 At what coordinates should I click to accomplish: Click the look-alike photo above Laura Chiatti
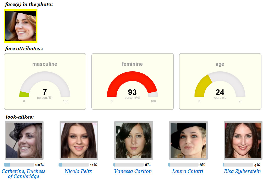click(x=188, y=140)
